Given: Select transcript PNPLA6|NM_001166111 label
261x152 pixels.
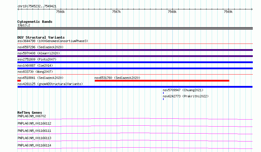Looking at the screenshot, I should click(x=34, y=131).
